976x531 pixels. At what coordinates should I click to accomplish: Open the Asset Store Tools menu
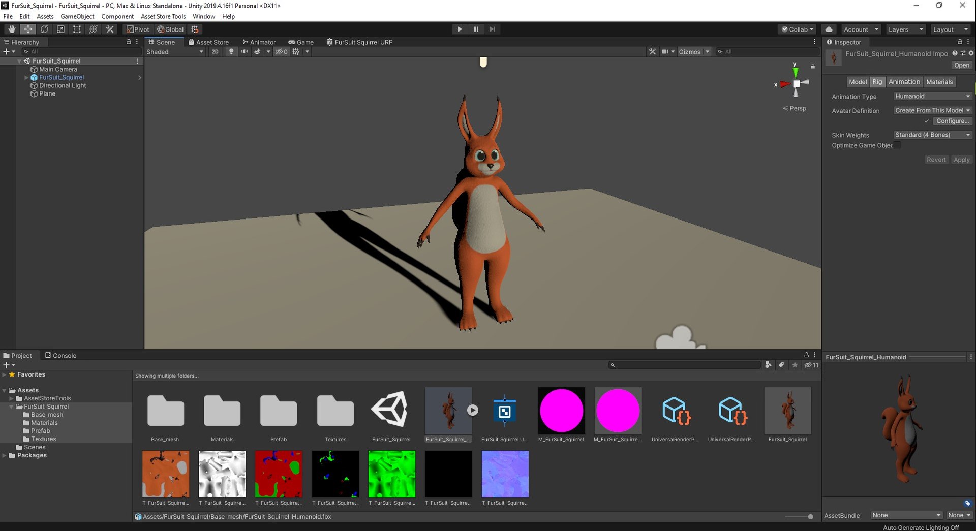click(x=163, y=16)
